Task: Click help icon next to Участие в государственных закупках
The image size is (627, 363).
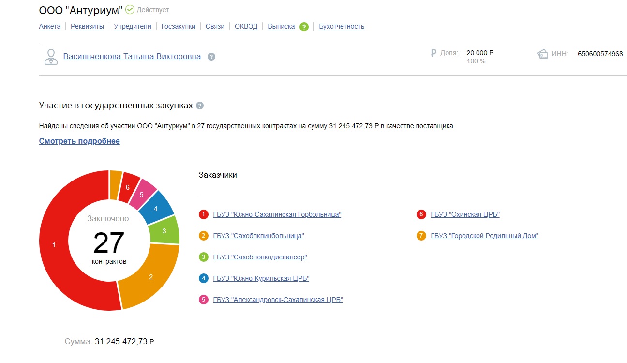Action: click(x=200, y=106)
